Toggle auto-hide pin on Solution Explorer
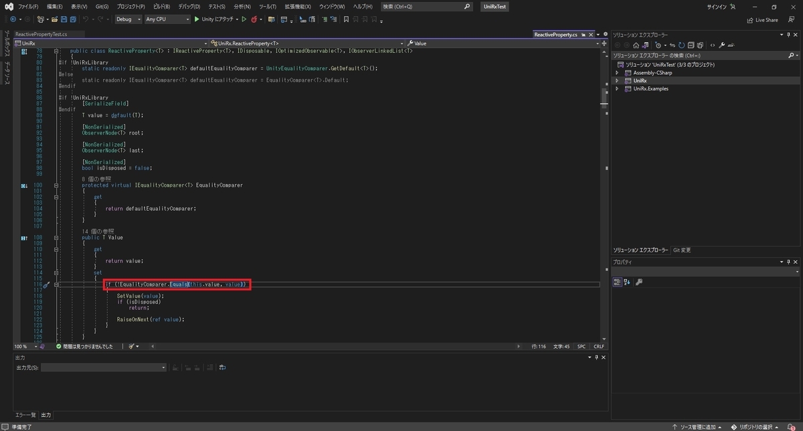This screenshot has height=431, width=803. pyautogui.click(x=788, y=35)
